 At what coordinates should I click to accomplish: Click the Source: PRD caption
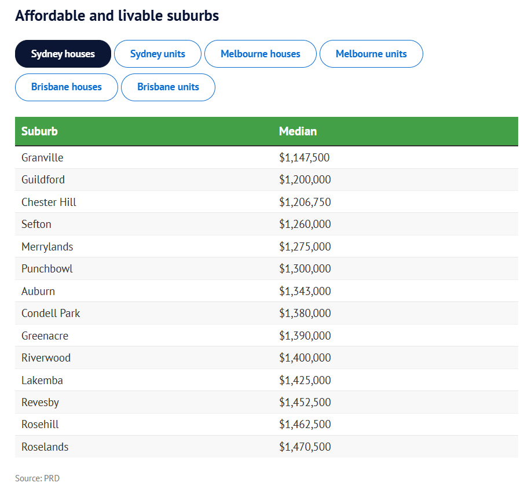(x=38, y=478)
